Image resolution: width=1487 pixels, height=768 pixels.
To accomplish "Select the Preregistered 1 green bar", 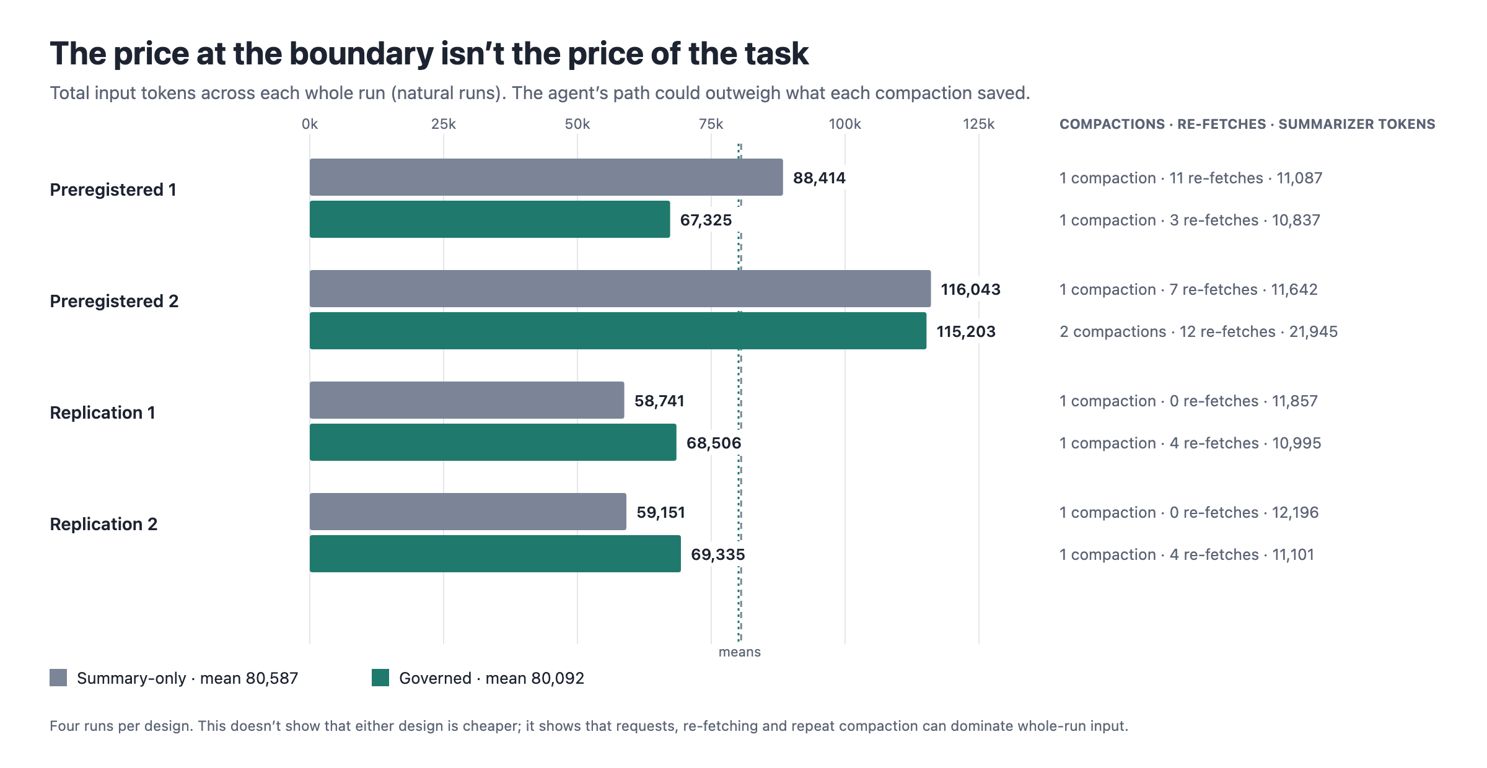I will click(x=489, y=219).
